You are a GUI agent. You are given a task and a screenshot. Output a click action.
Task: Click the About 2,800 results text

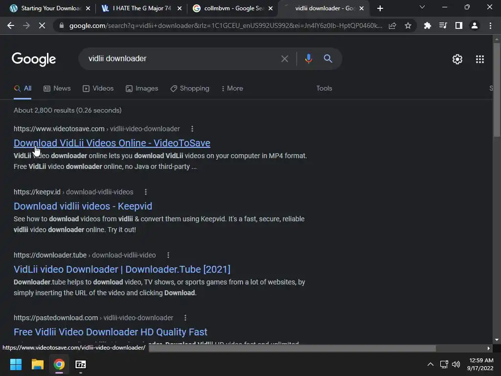(x=68, y=110)
